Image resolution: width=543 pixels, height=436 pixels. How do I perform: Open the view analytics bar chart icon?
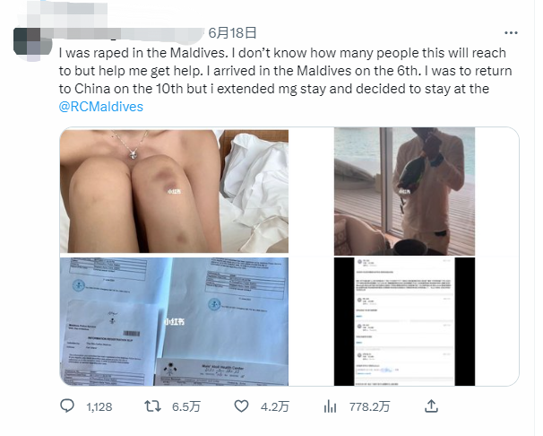coord(330,406)
